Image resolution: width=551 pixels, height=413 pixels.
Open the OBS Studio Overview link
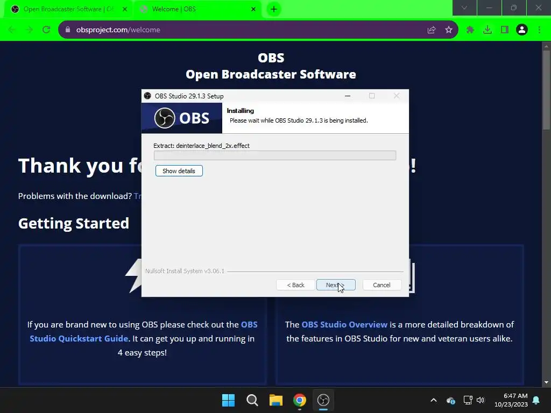[x=344, y=324]
